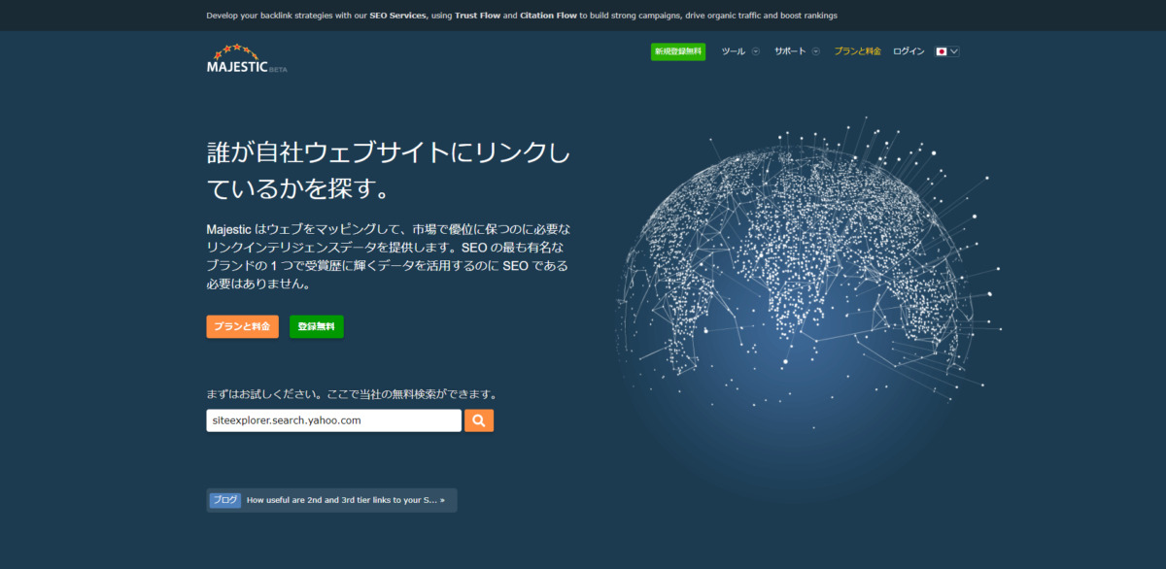Click Citation Flow in the top banner
The height and width of the screenshot is (569, 1166).
548,16
